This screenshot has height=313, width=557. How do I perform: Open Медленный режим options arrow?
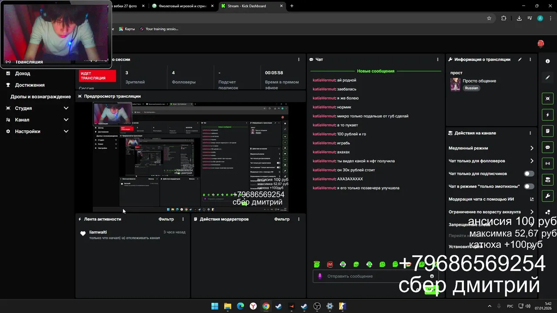coord(532,148)
